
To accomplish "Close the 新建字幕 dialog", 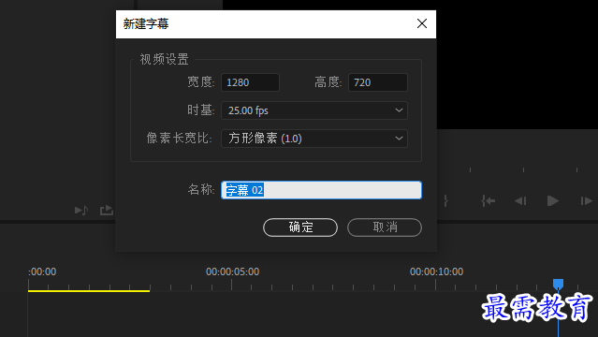I will pos(422,23).
